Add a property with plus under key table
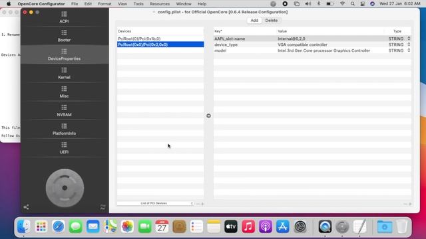This screenshot has height=239, width=426. 410,204
